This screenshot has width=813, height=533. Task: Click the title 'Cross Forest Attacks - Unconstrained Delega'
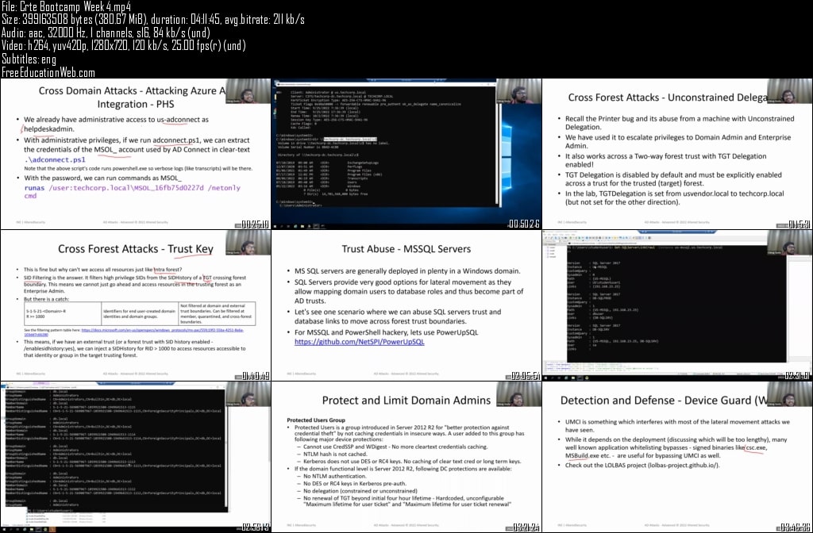(667, 98)
